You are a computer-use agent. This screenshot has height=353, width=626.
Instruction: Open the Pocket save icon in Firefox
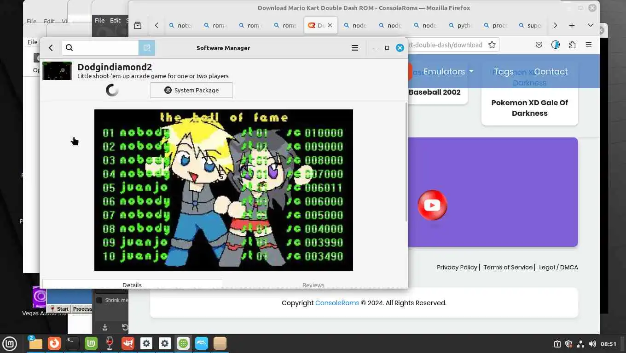pos(539,45)
